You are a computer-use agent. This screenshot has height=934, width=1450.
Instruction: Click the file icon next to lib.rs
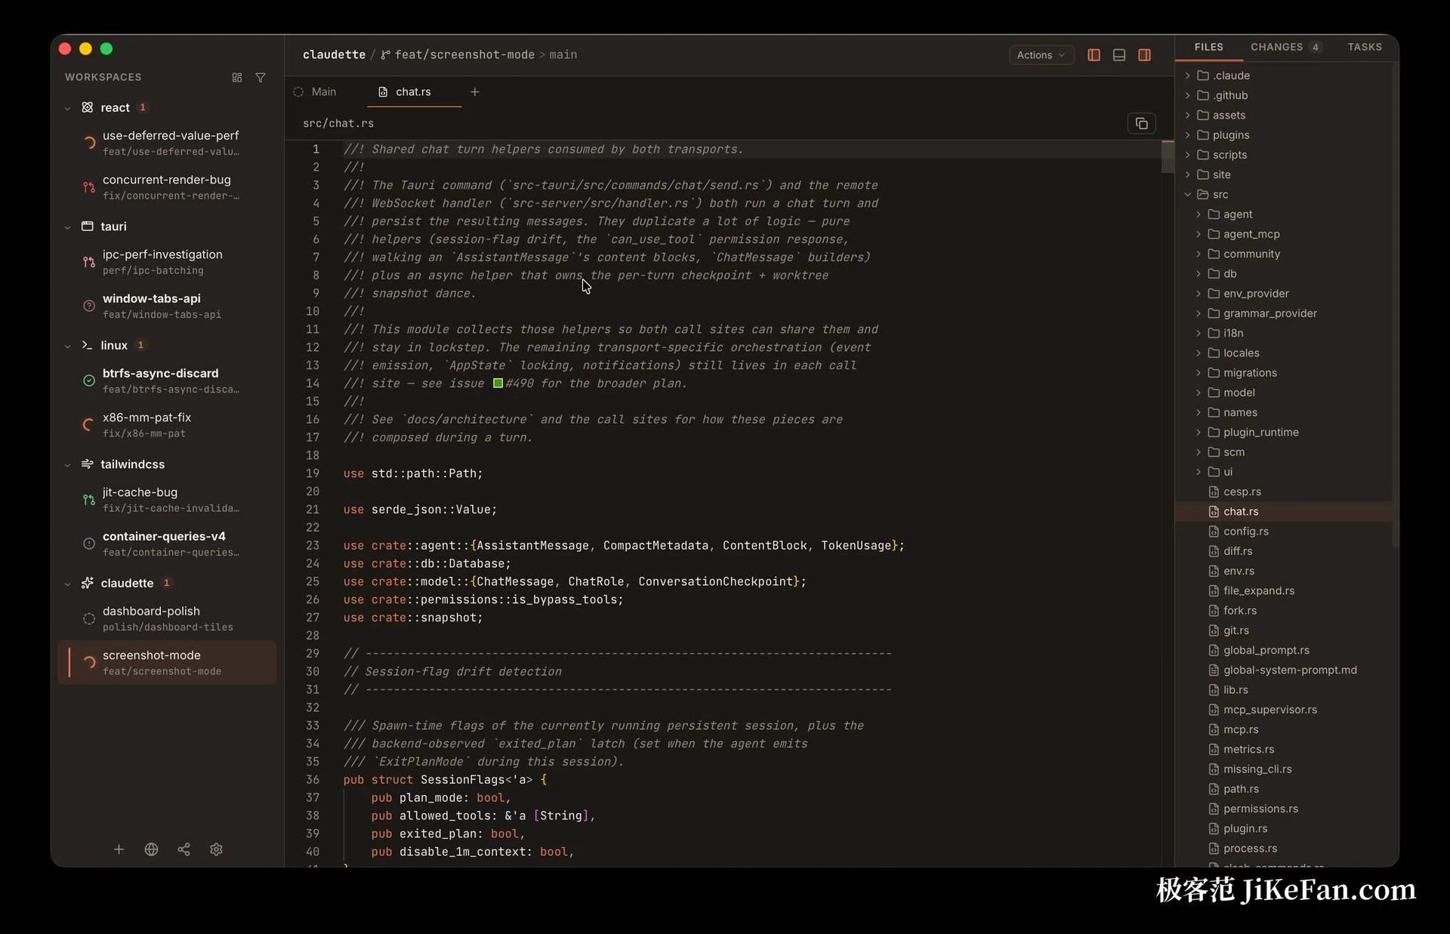pos(1214,690)
